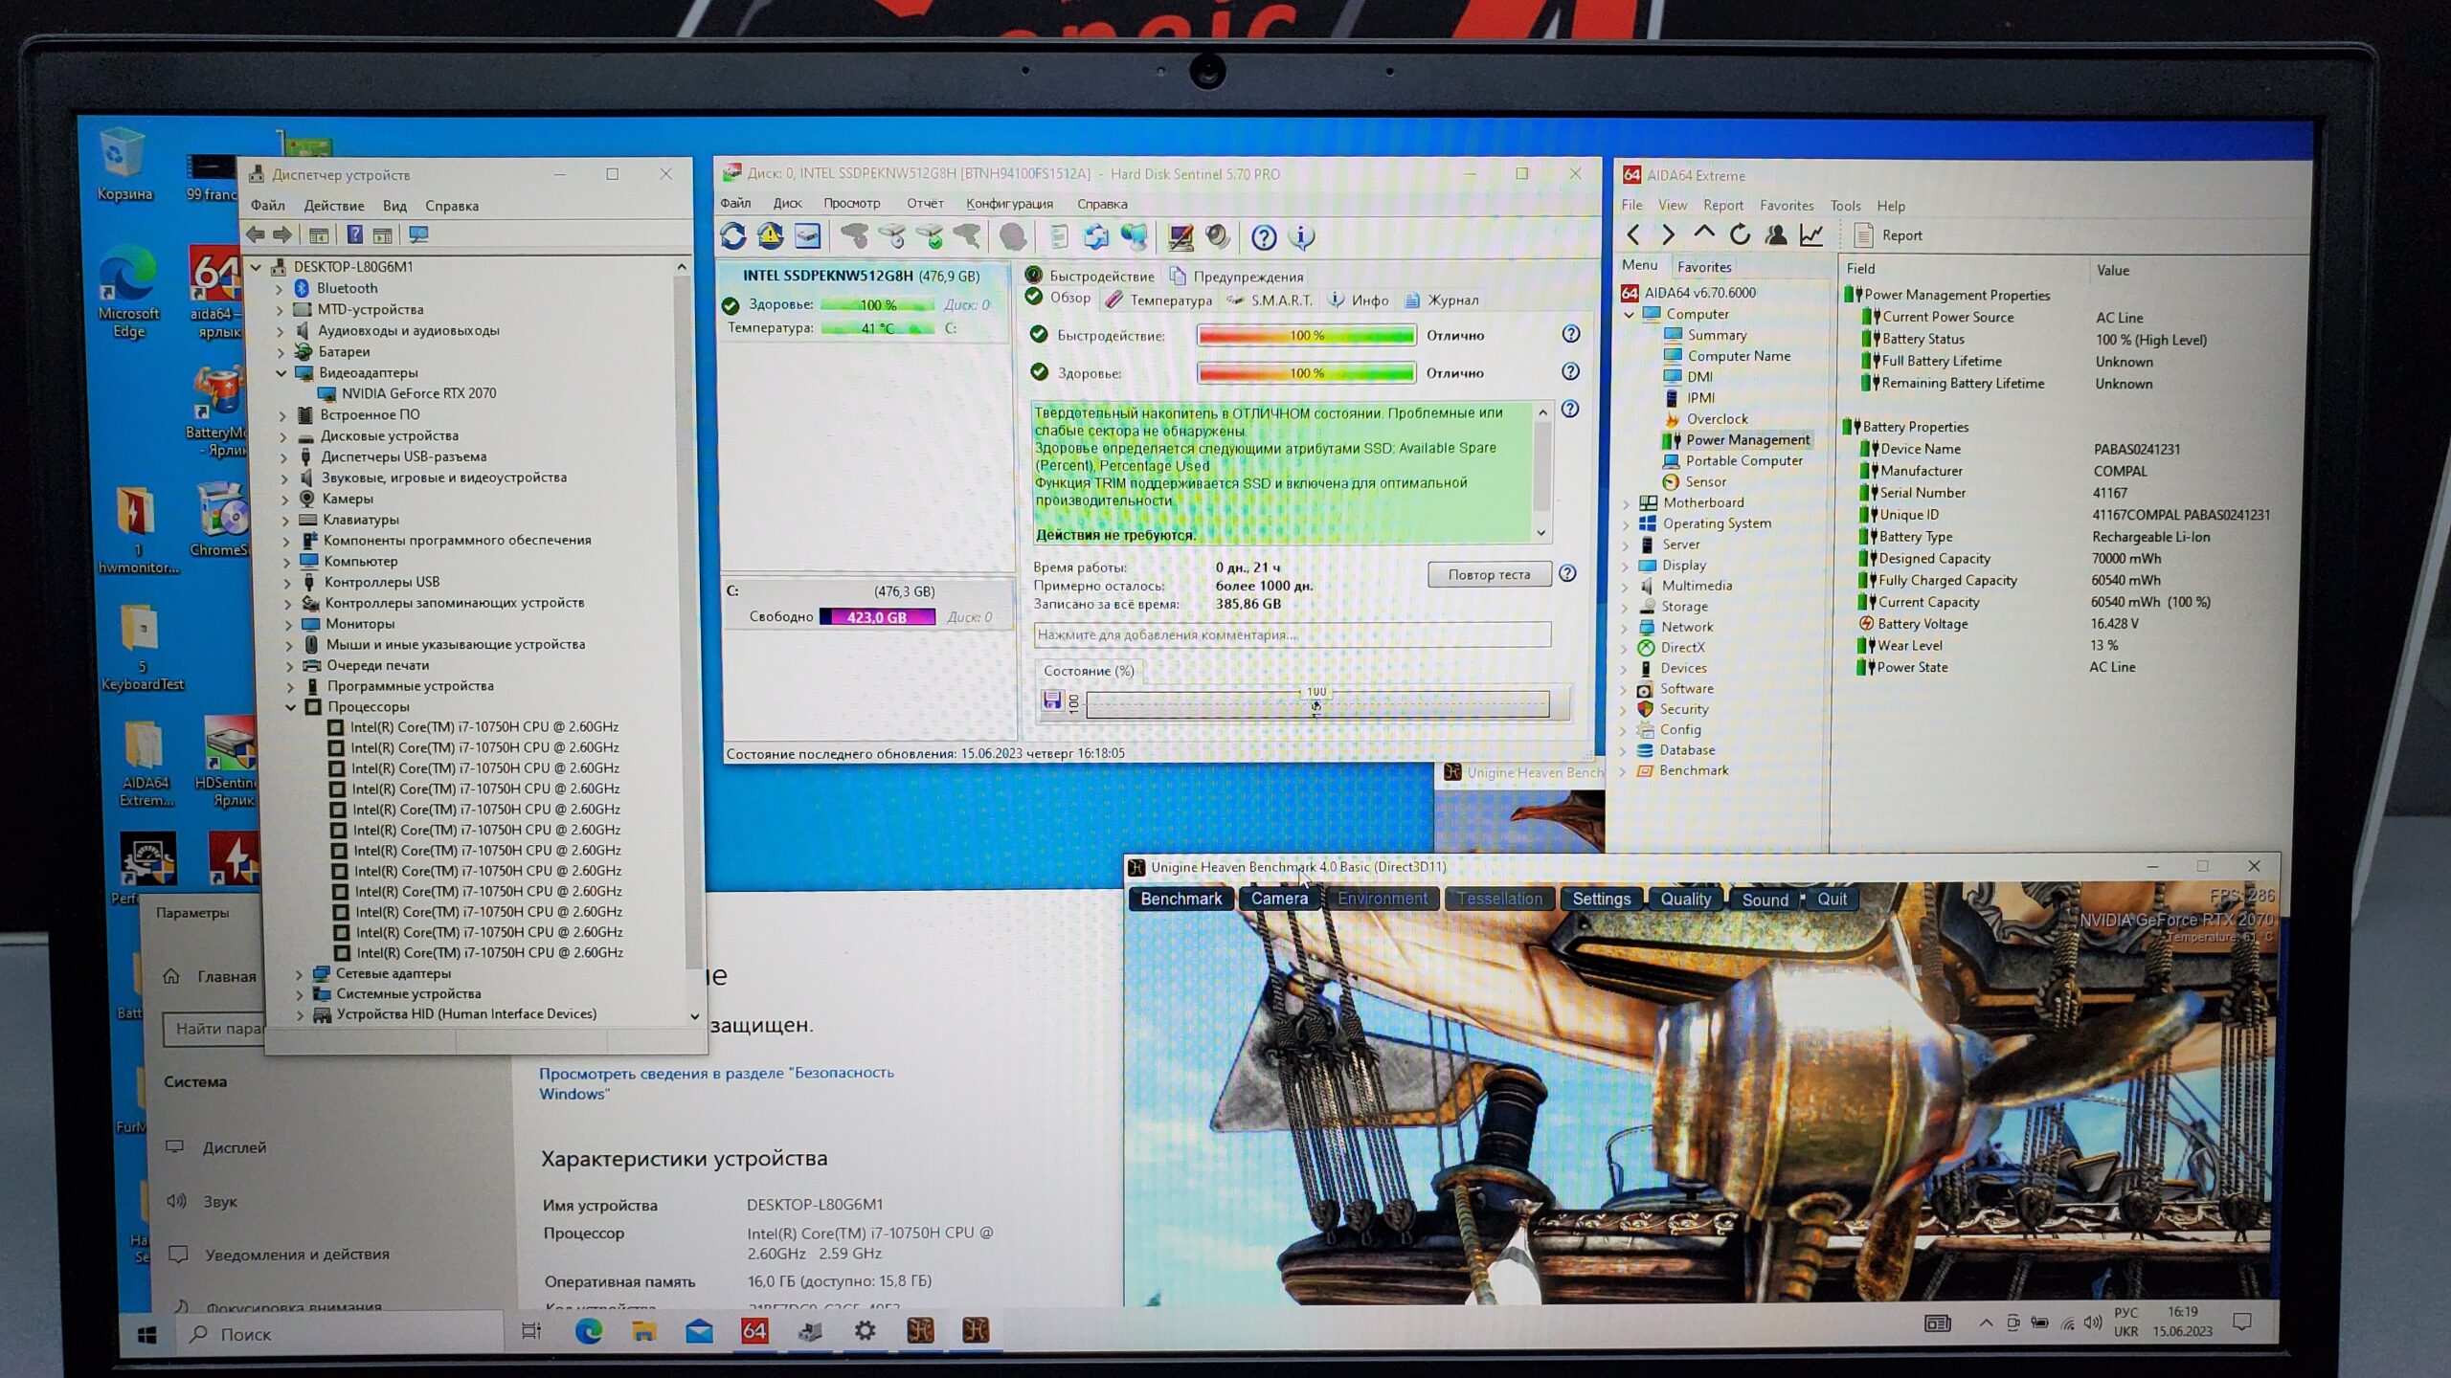Click Device Manager forward arrow icon

click(x=282, y=235)
